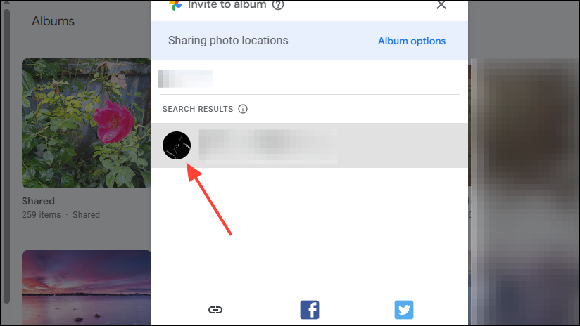Screen dimensions: 580x326
Task: Open the sunset lake album thumbnail
Action: 86,287
